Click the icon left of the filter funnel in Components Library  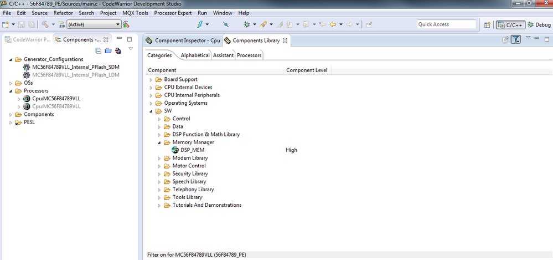pos(505,39)
